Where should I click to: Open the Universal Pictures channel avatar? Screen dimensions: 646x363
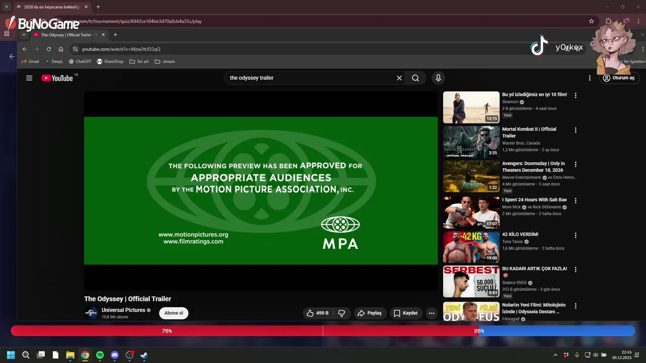click(91, 313)
